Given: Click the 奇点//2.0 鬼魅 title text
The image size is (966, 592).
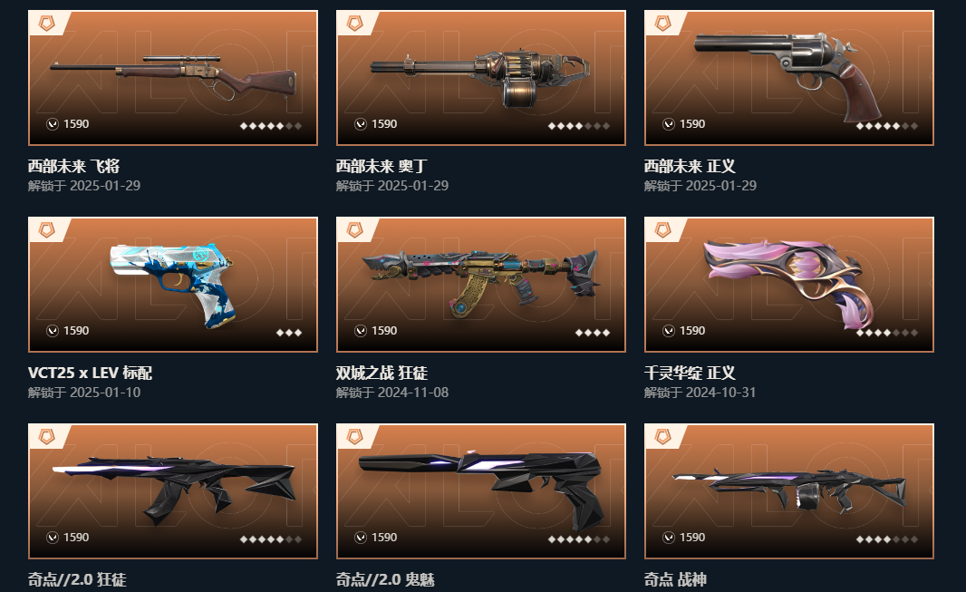Looking at the screenshot, I should 385,579.
